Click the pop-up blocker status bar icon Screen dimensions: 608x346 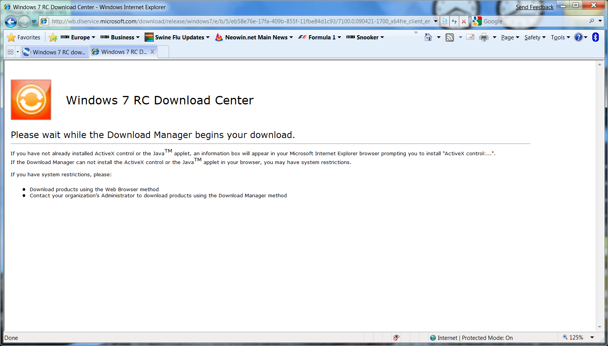pos(396,338)
